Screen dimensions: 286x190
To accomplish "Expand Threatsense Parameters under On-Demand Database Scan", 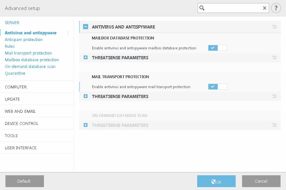I will (86, 125).
